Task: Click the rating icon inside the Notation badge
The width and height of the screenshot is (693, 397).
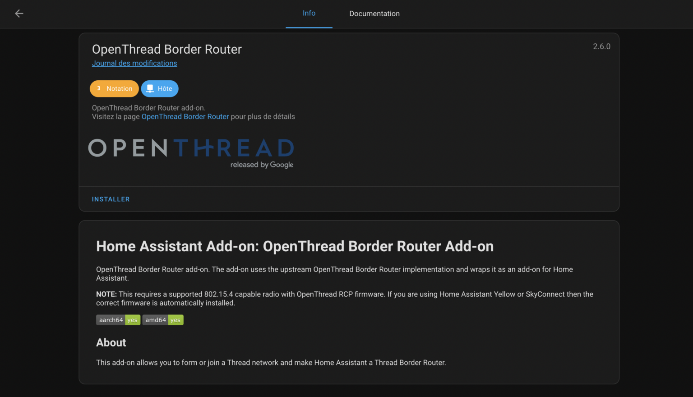Action: (x=99, y=88)
